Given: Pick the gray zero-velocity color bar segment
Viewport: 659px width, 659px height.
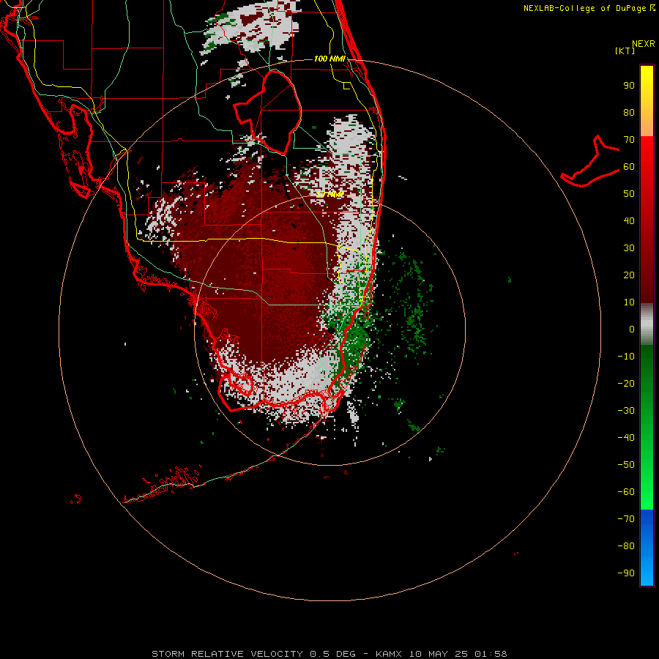Looking at the screenshot, I should [x=647, y=324].
